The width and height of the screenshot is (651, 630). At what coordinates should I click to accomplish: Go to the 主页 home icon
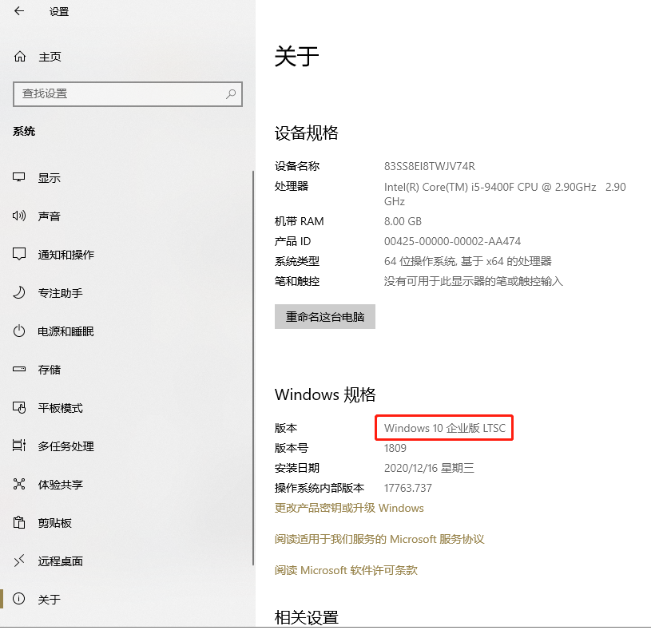pyautogui.click(x=20, y=57)
